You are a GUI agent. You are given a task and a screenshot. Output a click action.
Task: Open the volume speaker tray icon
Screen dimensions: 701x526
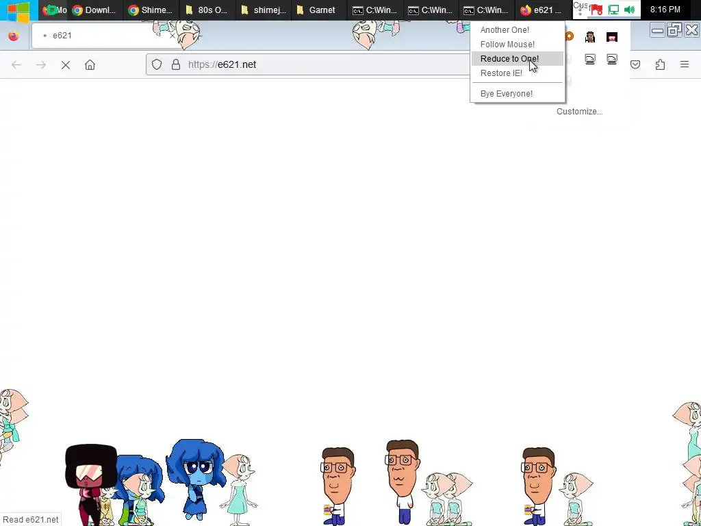pyautogui.click(x=630, y=10)
